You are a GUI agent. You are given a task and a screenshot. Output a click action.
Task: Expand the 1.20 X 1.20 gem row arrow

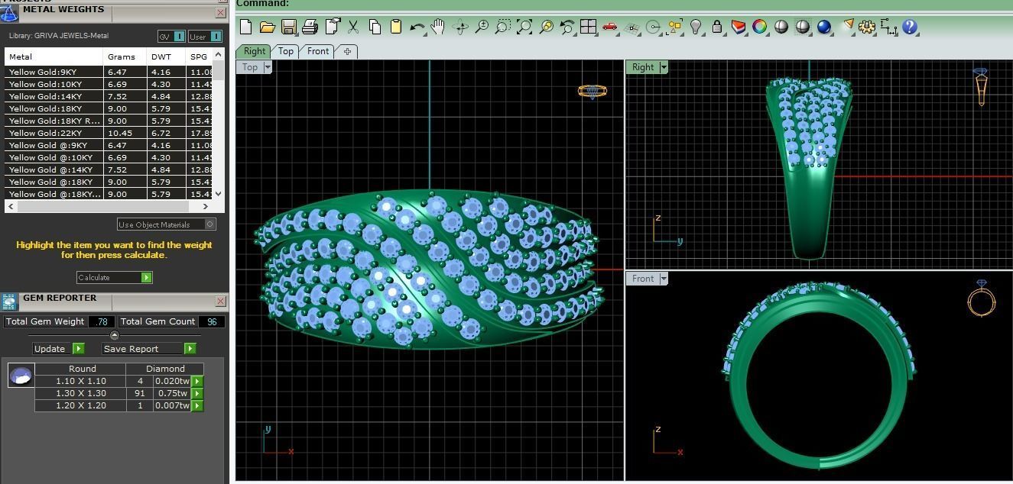coord(197,405)
